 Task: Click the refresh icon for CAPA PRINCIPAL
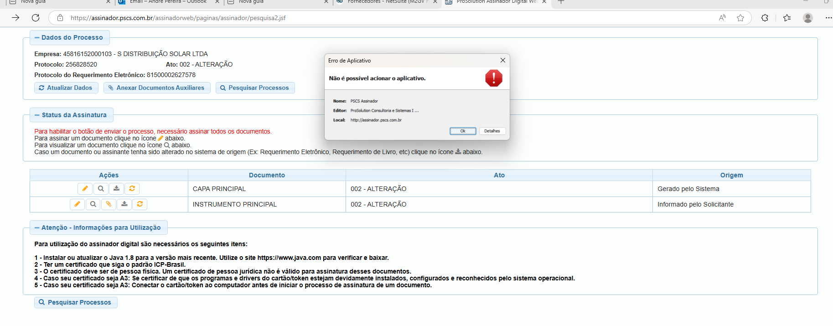(132, 189)
